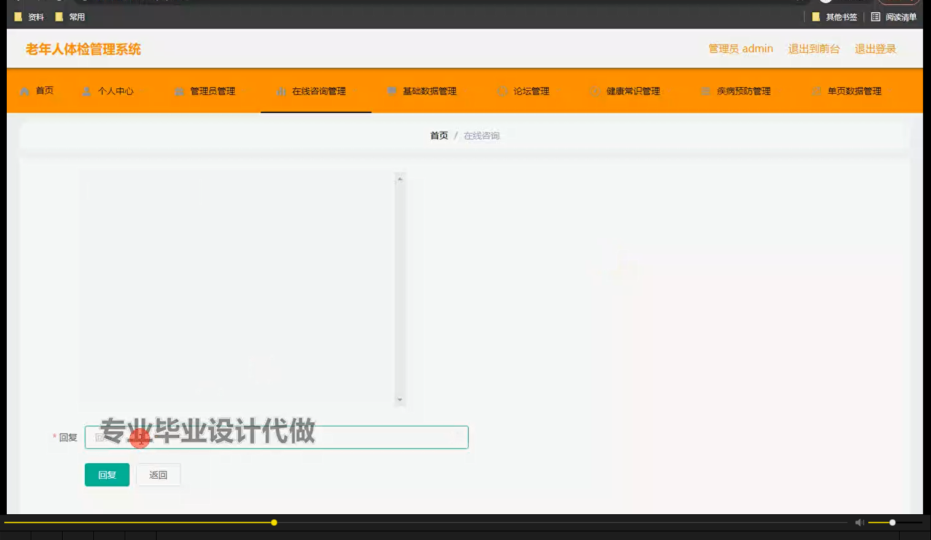Open the 阅读清单 reading list icon

pos(876,17)
